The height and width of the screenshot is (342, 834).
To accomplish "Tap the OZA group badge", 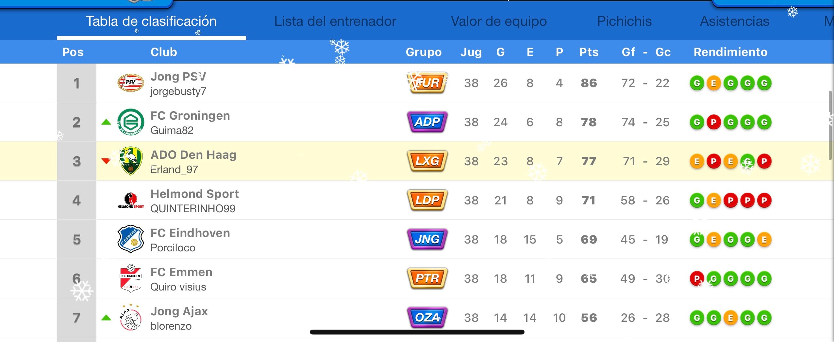I will click(x=427, y=318).
